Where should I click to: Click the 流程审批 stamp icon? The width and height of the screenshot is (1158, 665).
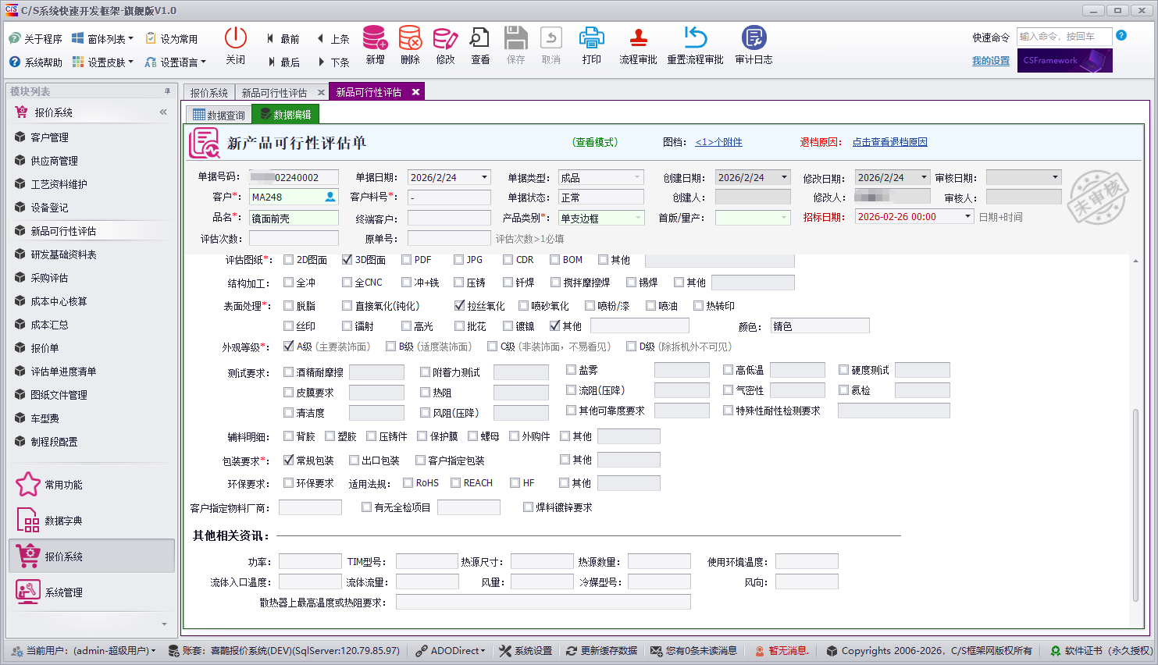(638, 37)
